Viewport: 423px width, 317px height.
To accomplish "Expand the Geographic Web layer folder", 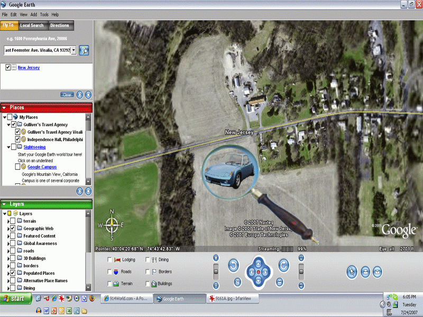I will (x=8, y=229).
